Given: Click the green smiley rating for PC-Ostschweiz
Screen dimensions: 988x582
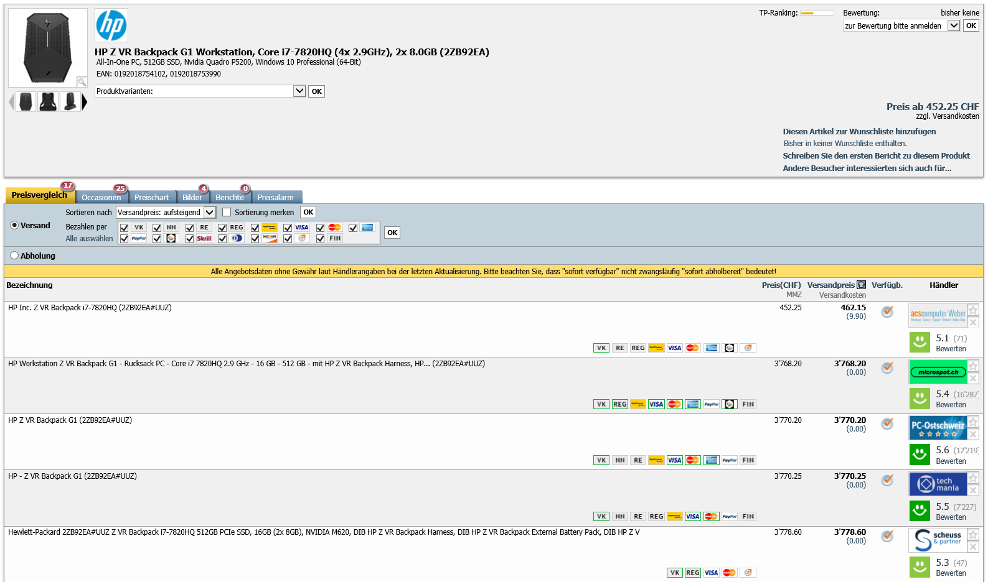Looking at the screenshot, I should point(920,455).
